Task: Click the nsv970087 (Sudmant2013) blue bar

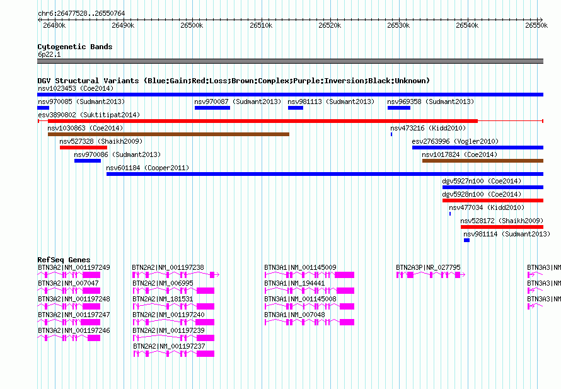Action: [x=212, y=108]
